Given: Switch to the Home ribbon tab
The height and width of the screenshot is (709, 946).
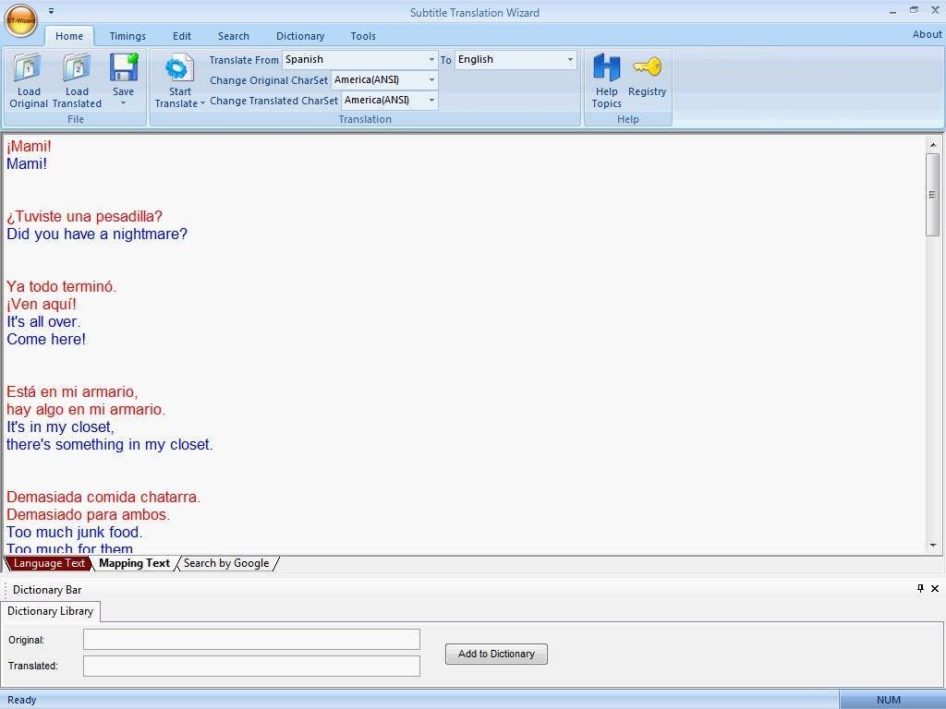Looking at the screenshot, I should (x=69, y=36).
